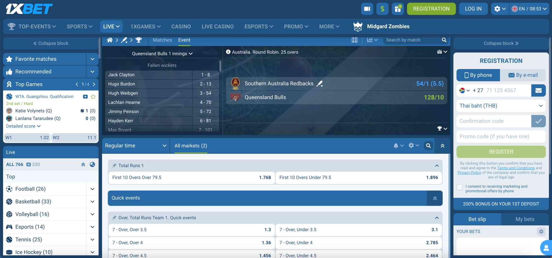
Task: Star the WTA Guangzhou qualification match
Action: click(x=93, y=96)
